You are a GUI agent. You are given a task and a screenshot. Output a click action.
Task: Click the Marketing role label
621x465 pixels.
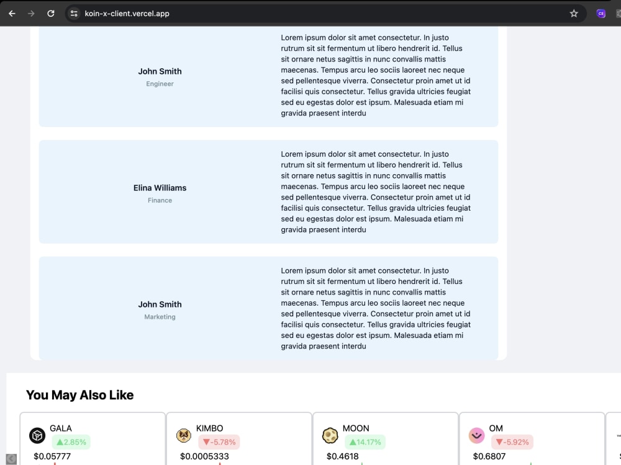tap(160, 317)
